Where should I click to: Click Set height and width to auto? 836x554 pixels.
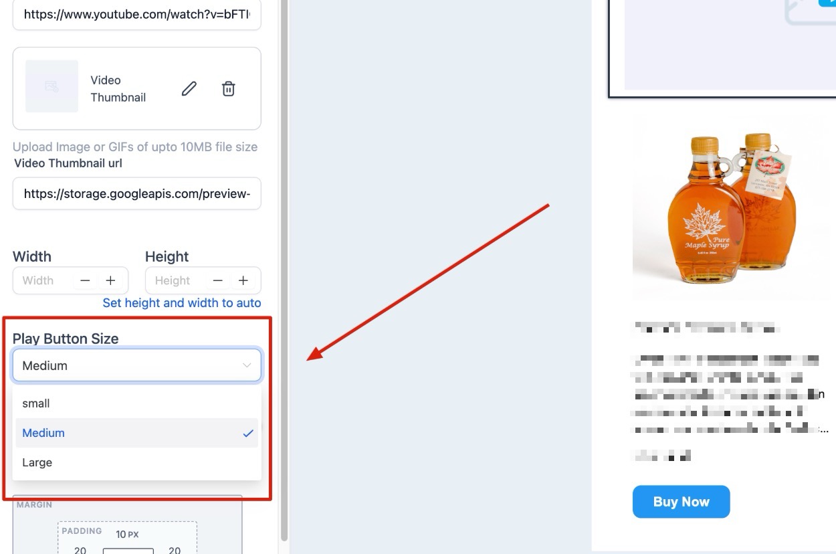[x=182, y=302]
